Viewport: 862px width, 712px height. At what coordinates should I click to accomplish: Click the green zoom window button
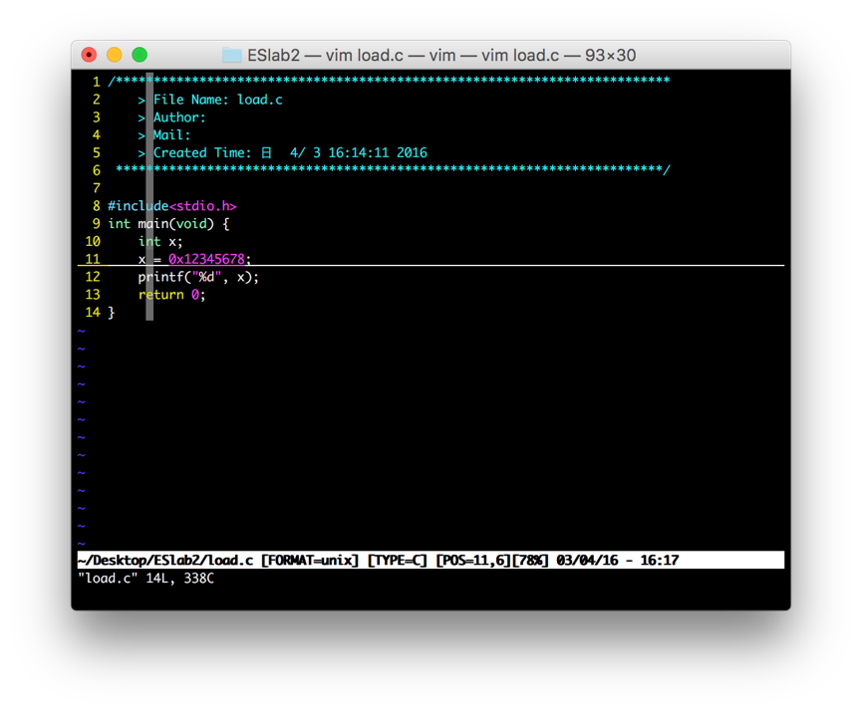[x=140, y=55]
